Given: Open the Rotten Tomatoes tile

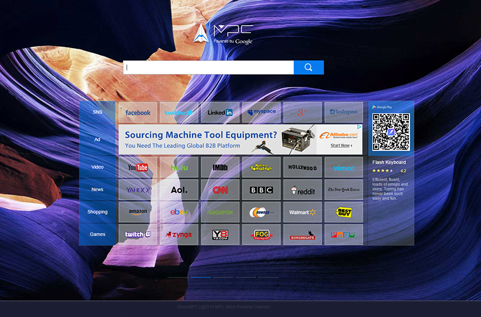Looking at the screenshot, I should pyautogui.click(x=262, y=167).
